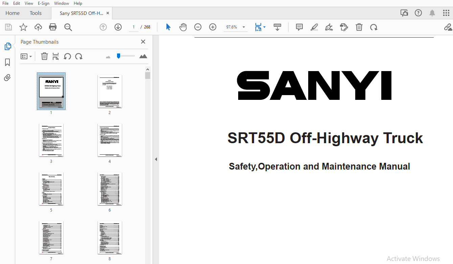Close the Sany SRT55D document tab
453x264 pixels.
click(x=108, y=13)
